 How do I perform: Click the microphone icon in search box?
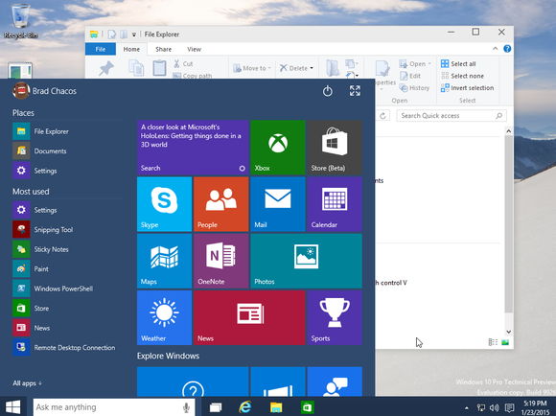click(186, 407)
